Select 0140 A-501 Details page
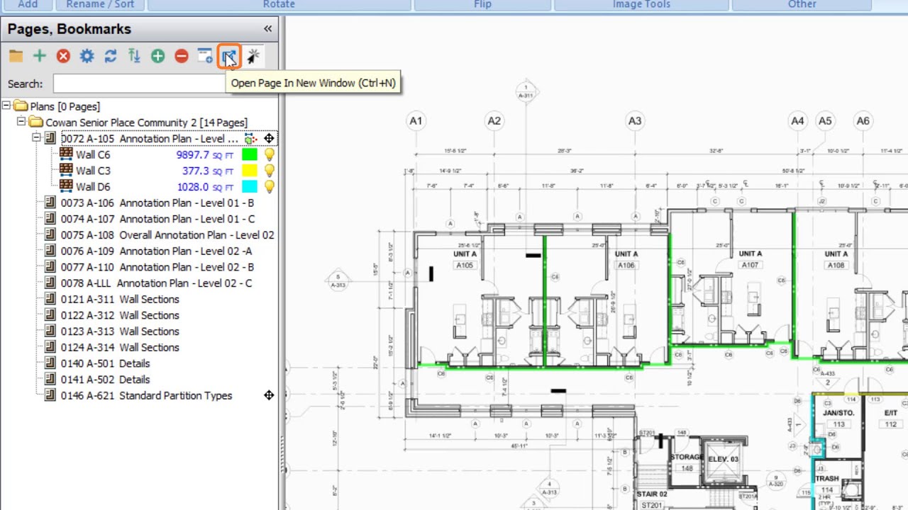 [x=105, y=363]
